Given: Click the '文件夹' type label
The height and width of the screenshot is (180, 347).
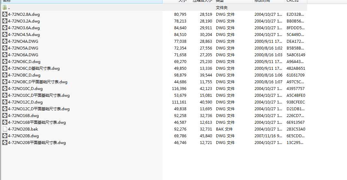Looking at the screenshot, I should (221, 7).
